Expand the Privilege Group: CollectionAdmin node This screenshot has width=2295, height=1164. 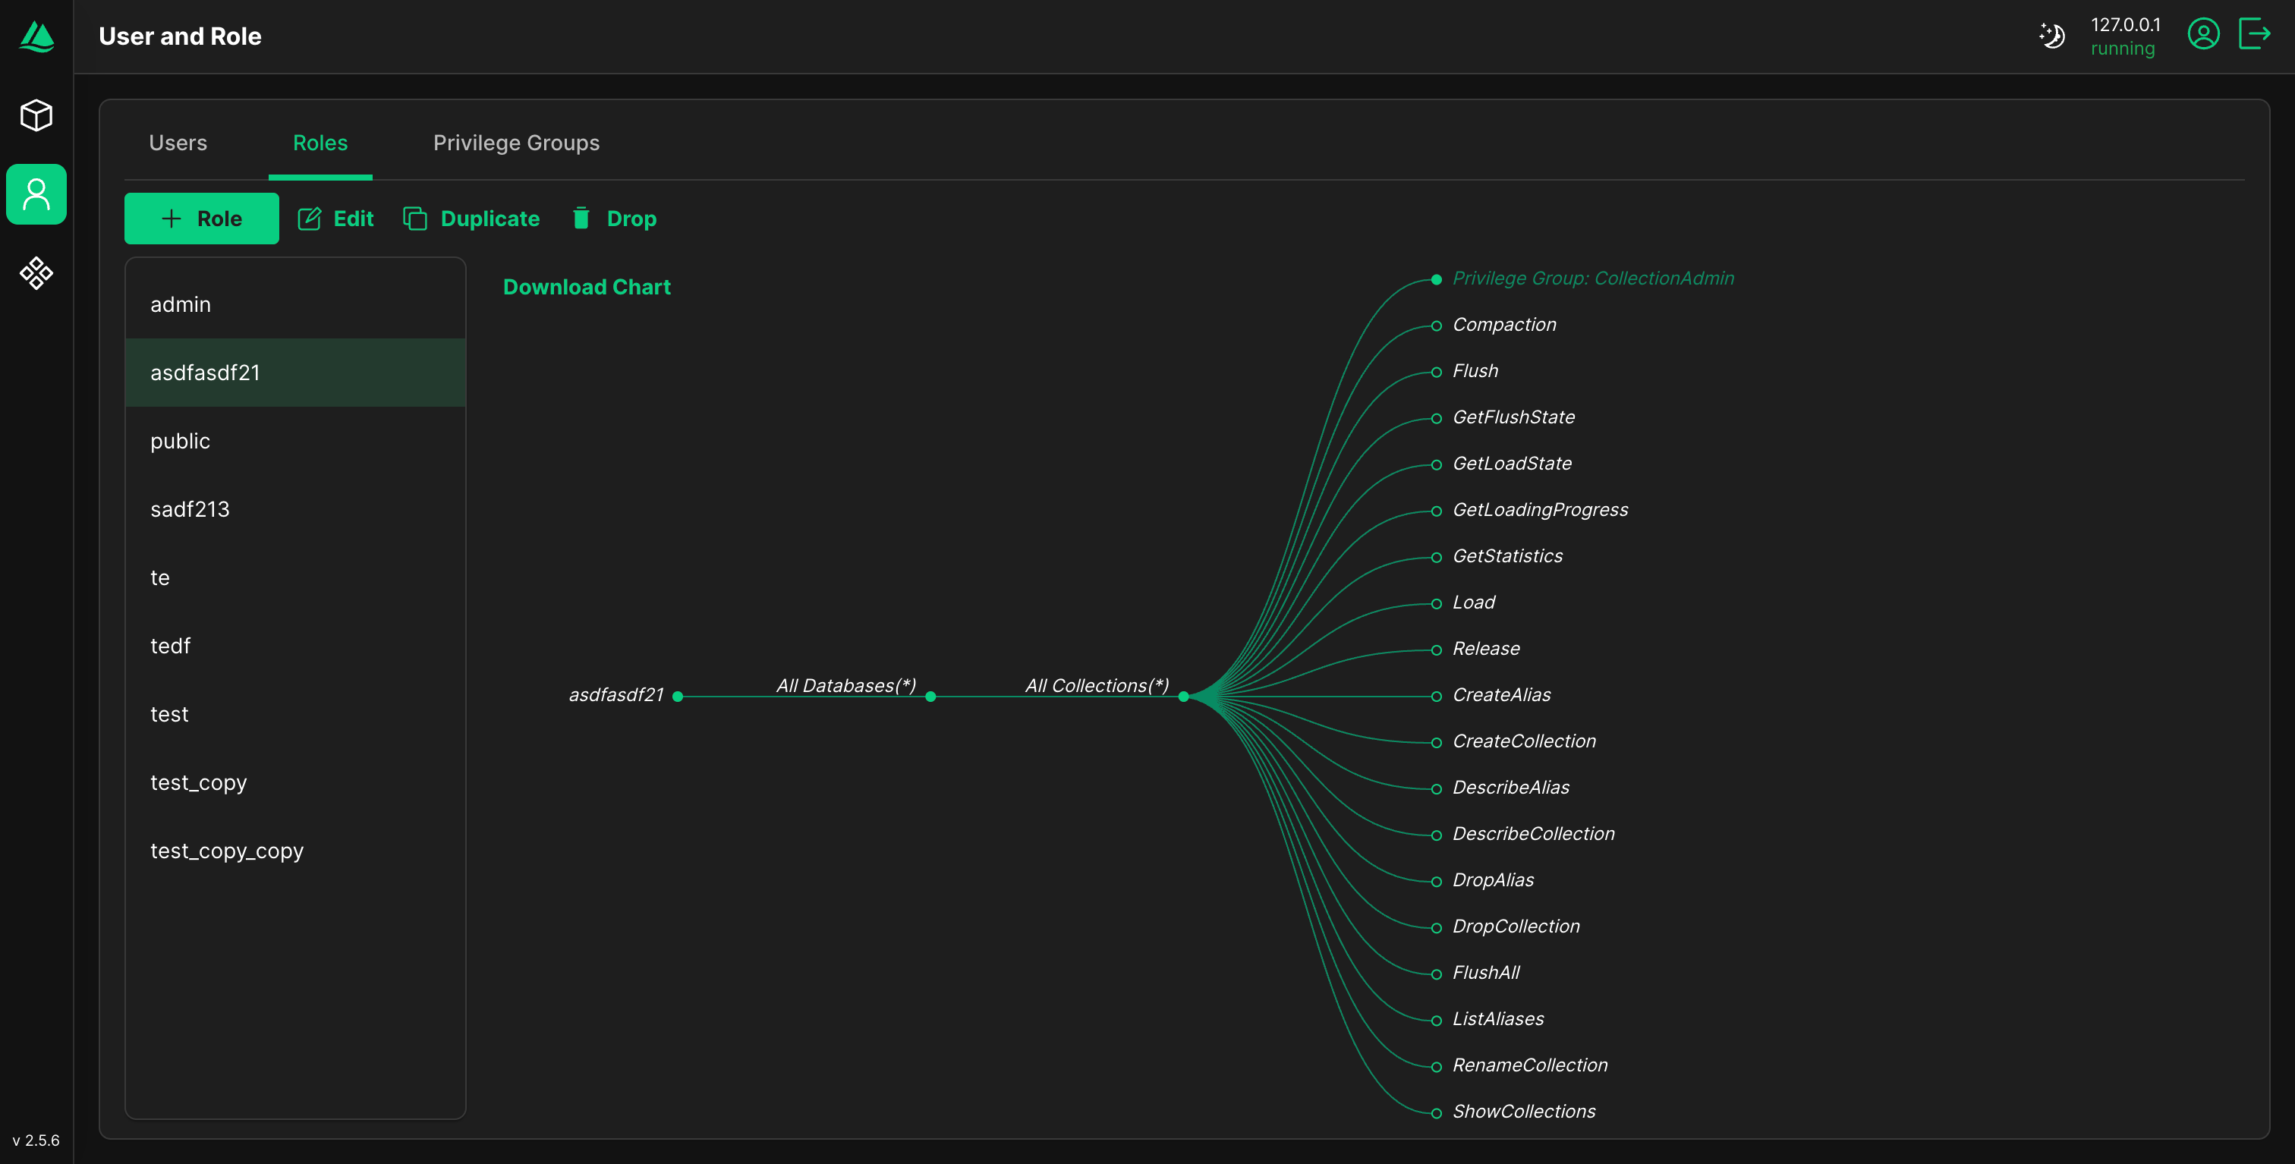[1436, 280]
